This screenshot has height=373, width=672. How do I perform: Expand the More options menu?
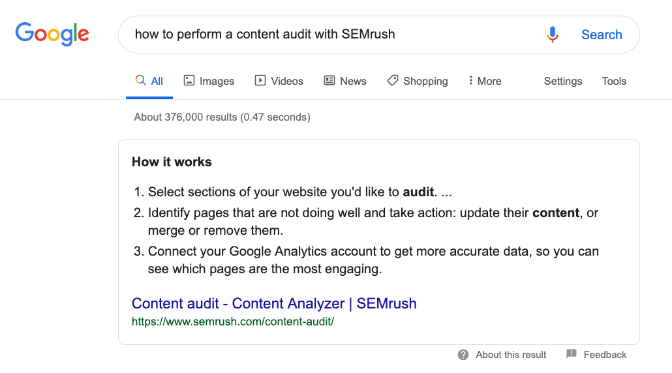coord(485,81)
